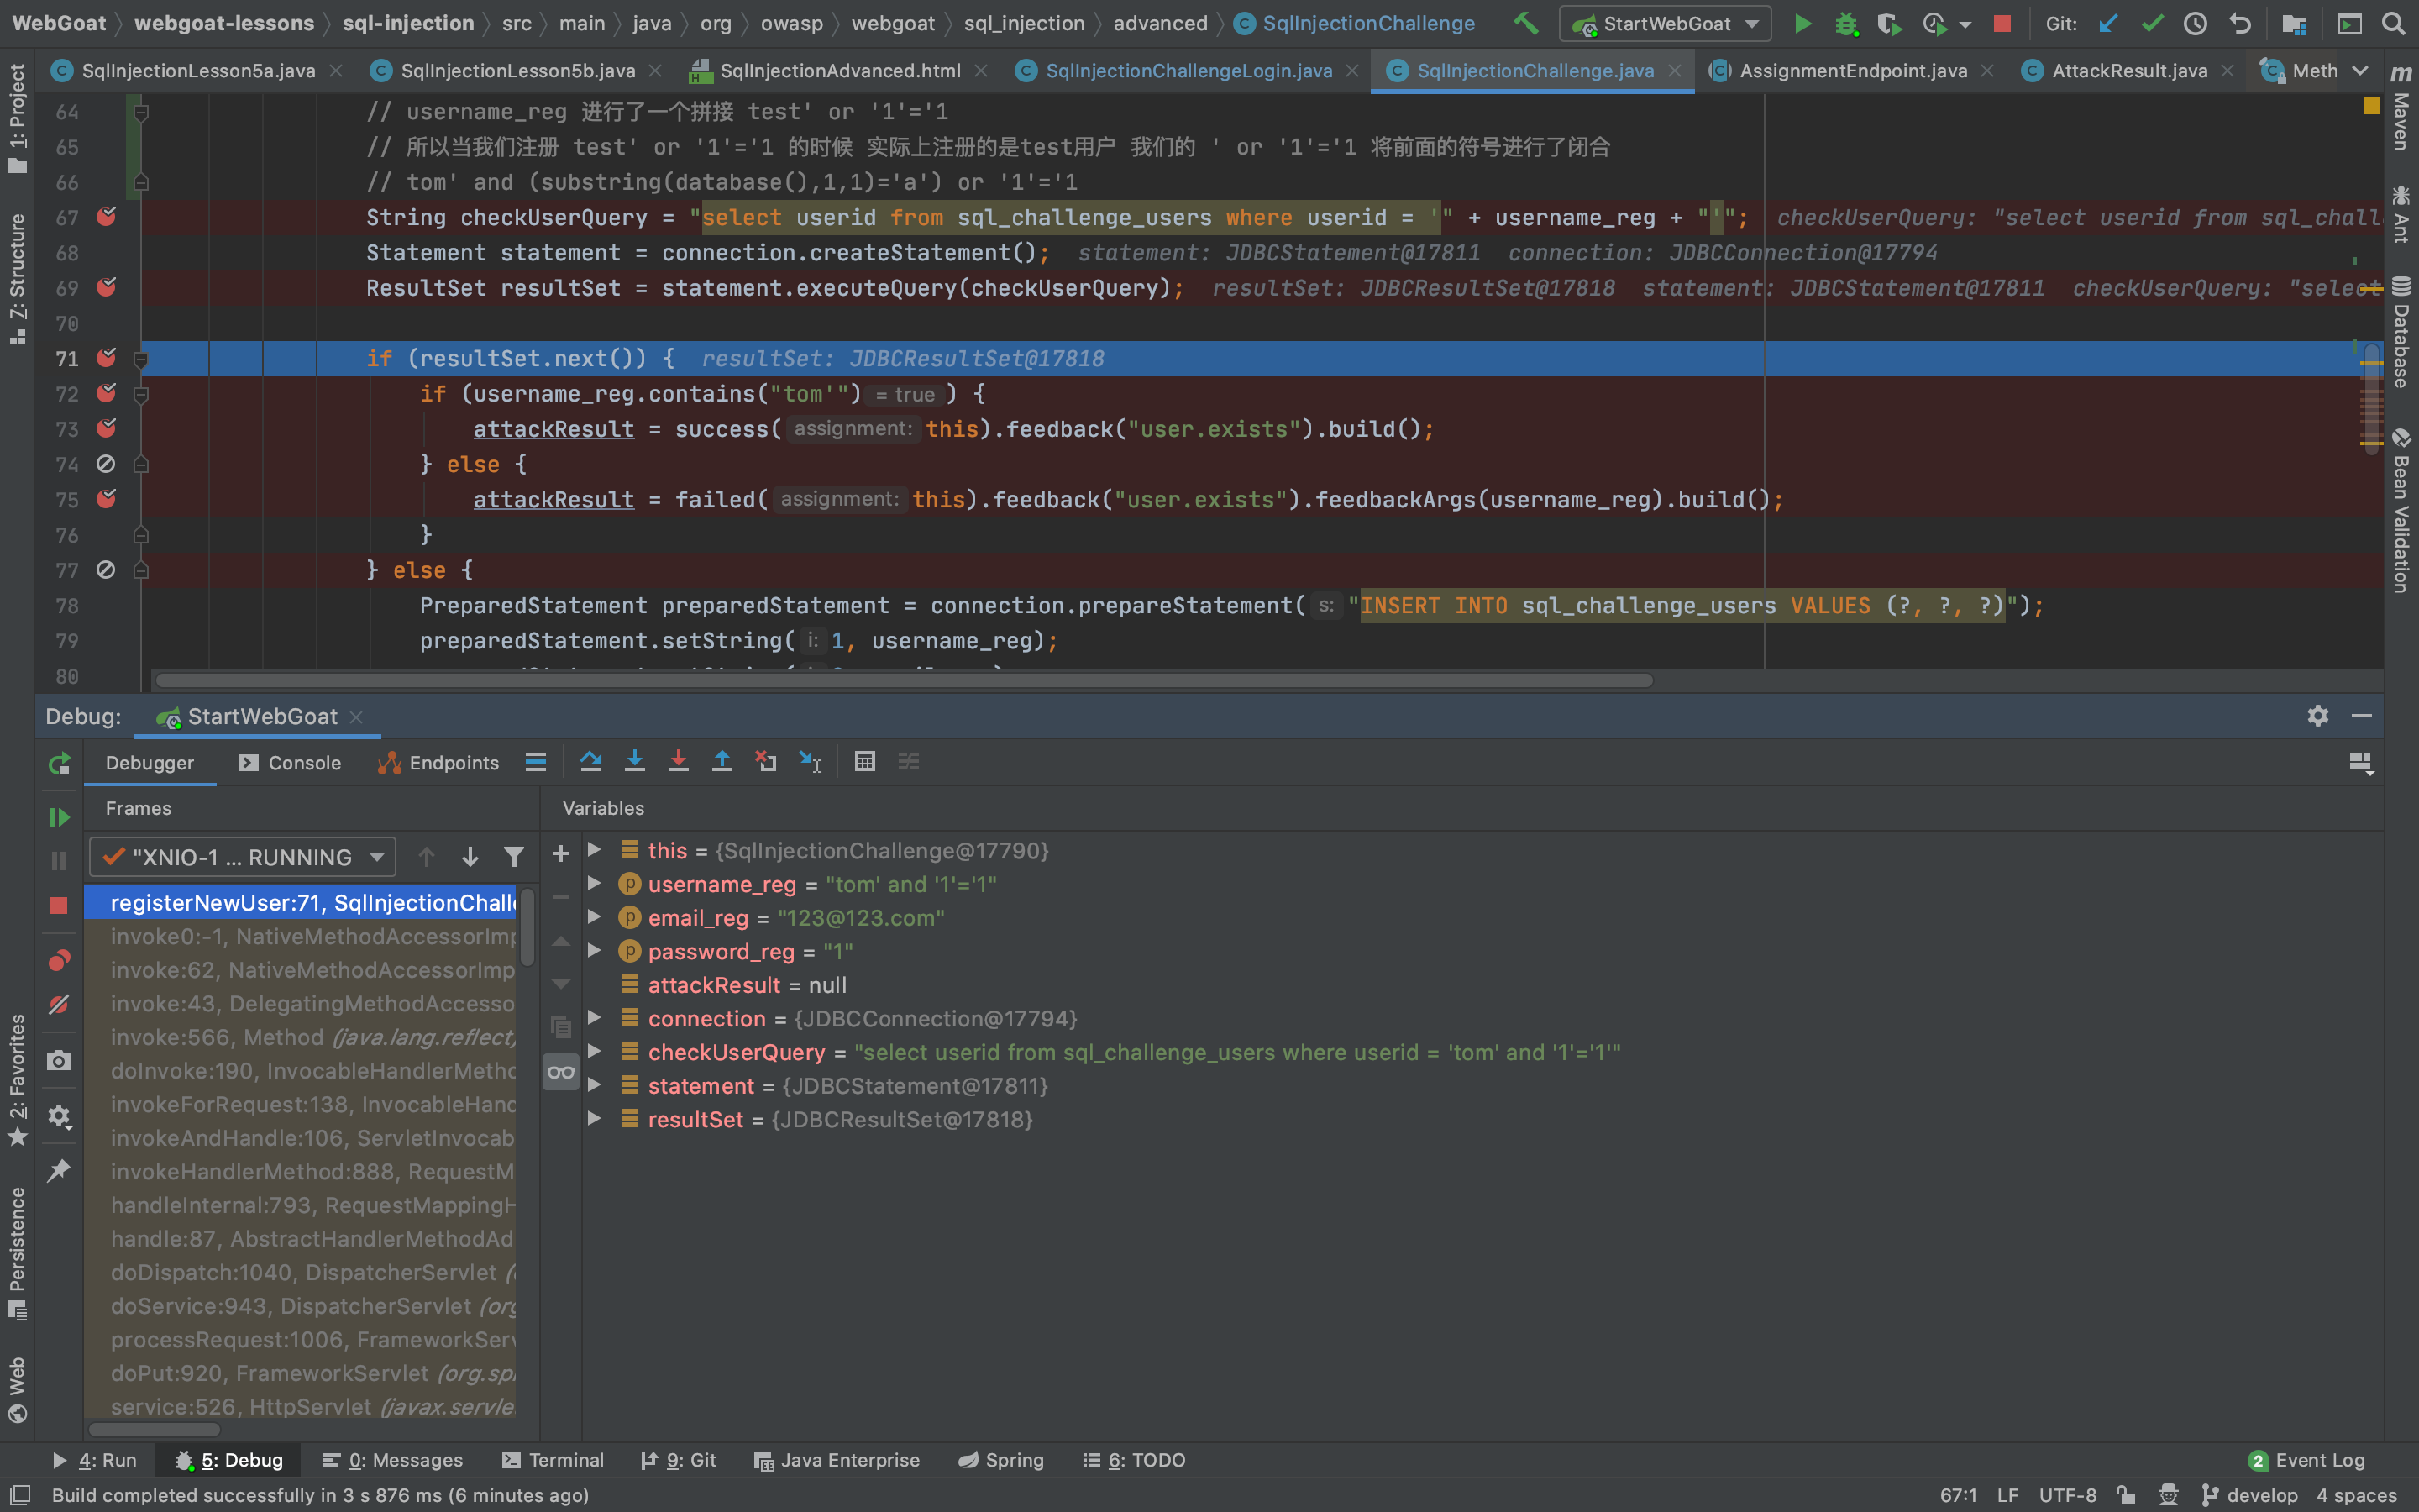Click Resume Program green play icon

[59, 817]
